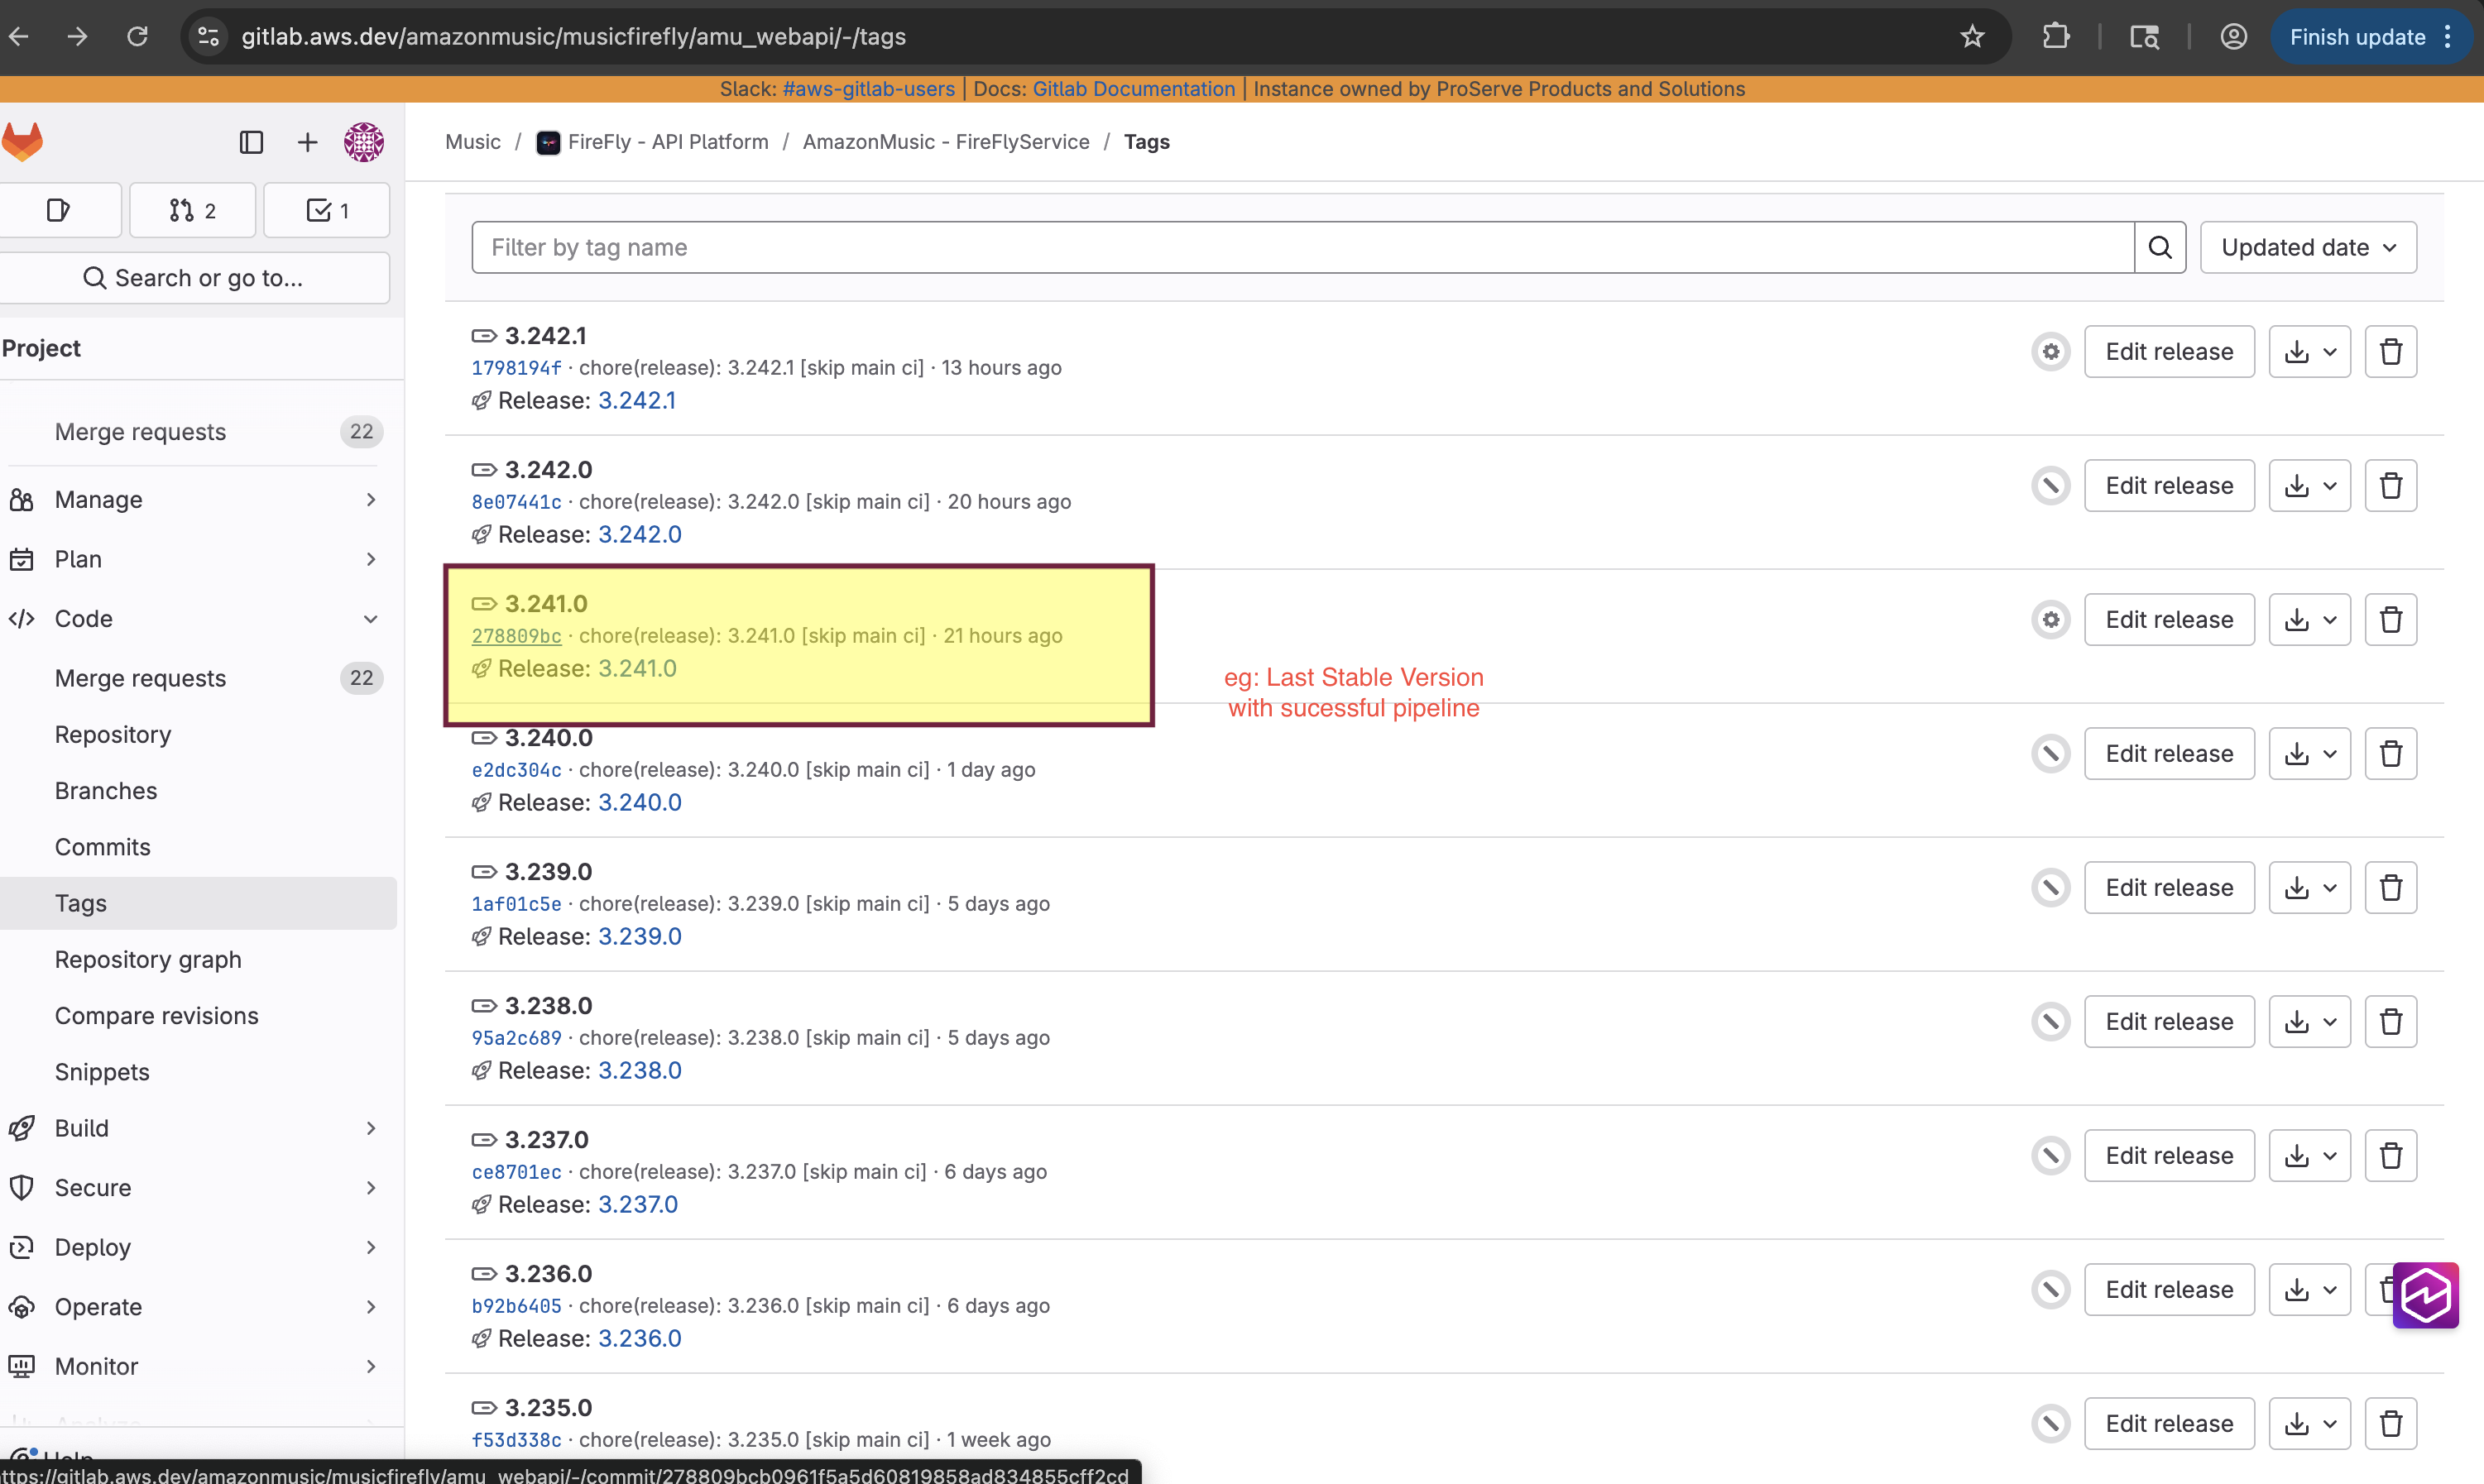Focus the Filter by tag name field
The width and height of the screenshot is (2484, 1484).
pos(1301,247)
